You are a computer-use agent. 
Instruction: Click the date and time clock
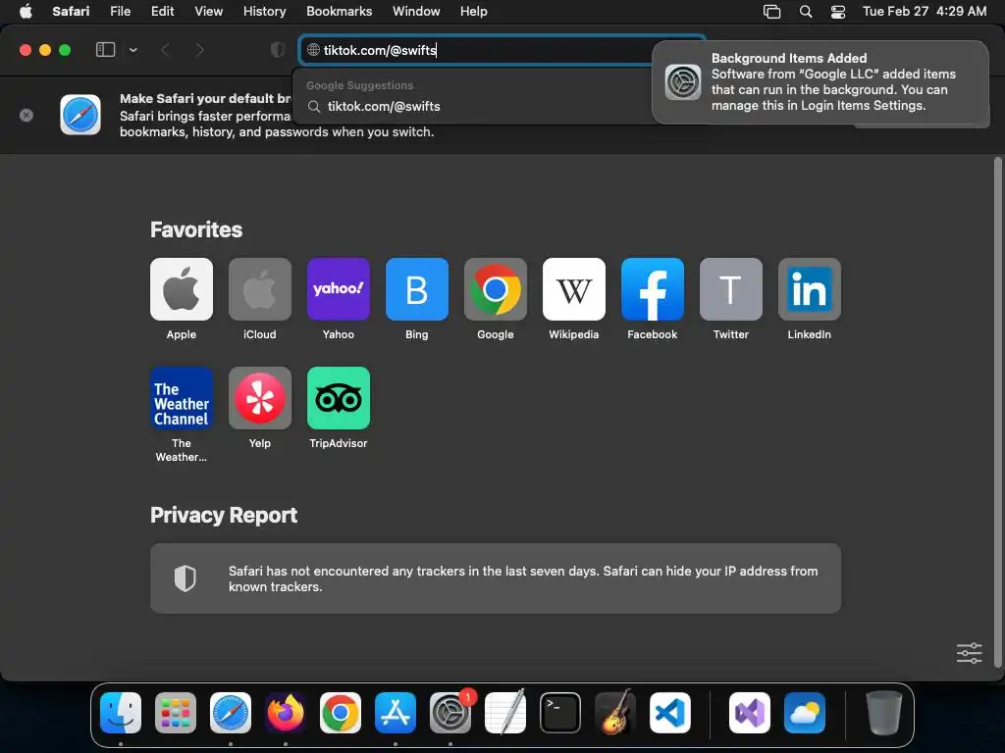coord(925,11)
